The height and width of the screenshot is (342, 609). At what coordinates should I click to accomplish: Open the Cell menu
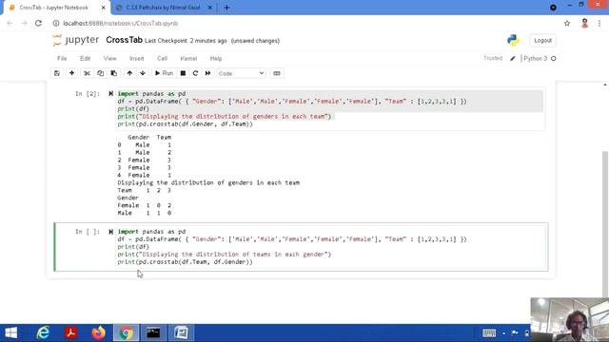click(162, 59)
